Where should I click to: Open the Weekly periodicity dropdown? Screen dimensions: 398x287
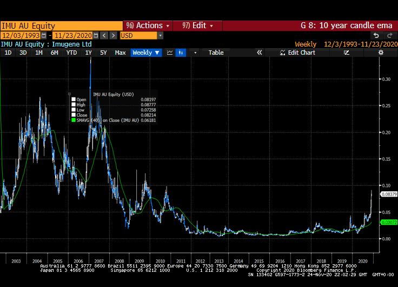pos(146,53)
